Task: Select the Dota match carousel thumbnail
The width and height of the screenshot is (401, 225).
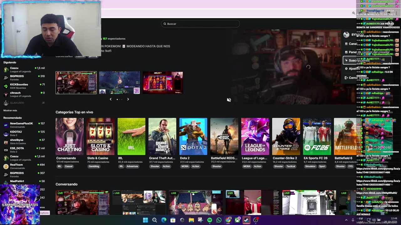Action: coord(119,83)
